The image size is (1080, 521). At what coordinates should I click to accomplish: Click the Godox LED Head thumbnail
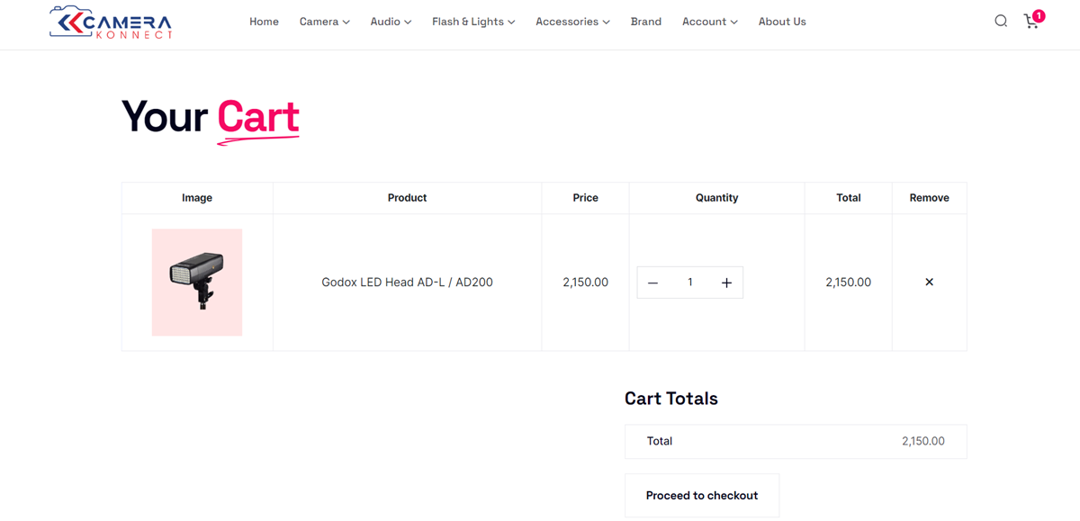(x=197, y=283)
